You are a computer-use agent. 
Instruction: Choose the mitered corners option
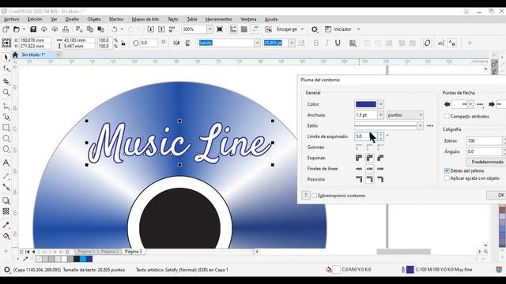tap(359, 158)
